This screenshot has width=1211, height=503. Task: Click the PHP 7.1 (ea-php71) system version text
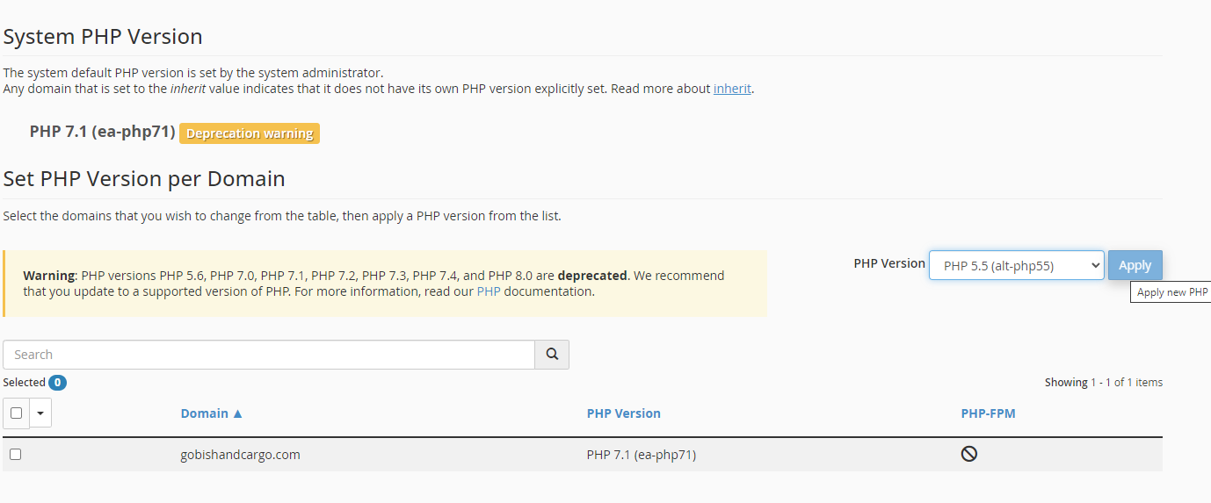pos(102,132)
